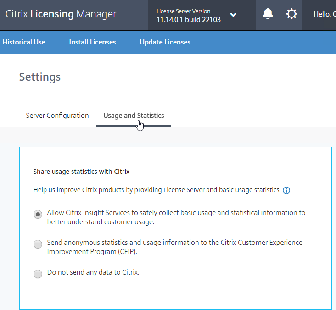Image resolution: width=336 pixels, height=310 pixels.
Task: Choose the anonymous CEIP statistics radio option
Action: click(38, 244)
